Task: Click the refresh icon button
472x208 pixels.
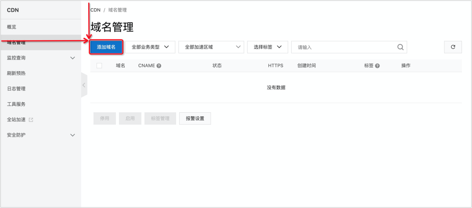Action: (x=453, y=47)
